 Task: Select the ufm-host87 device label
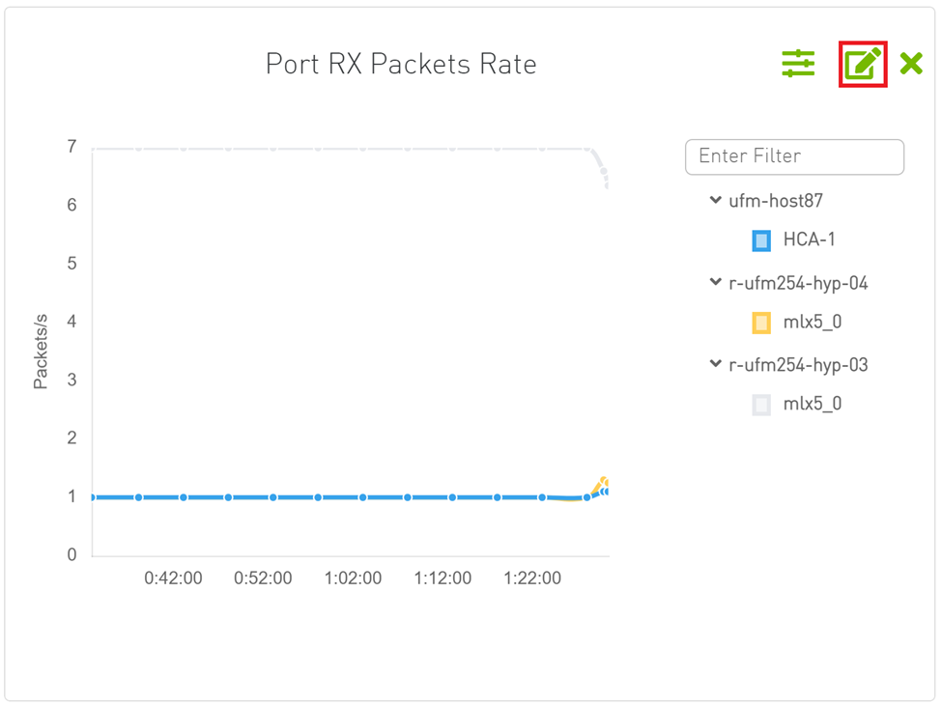point(776,201)
